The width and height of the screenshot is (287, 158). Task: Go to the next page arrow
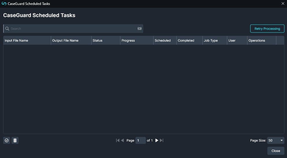coord(157,140)
